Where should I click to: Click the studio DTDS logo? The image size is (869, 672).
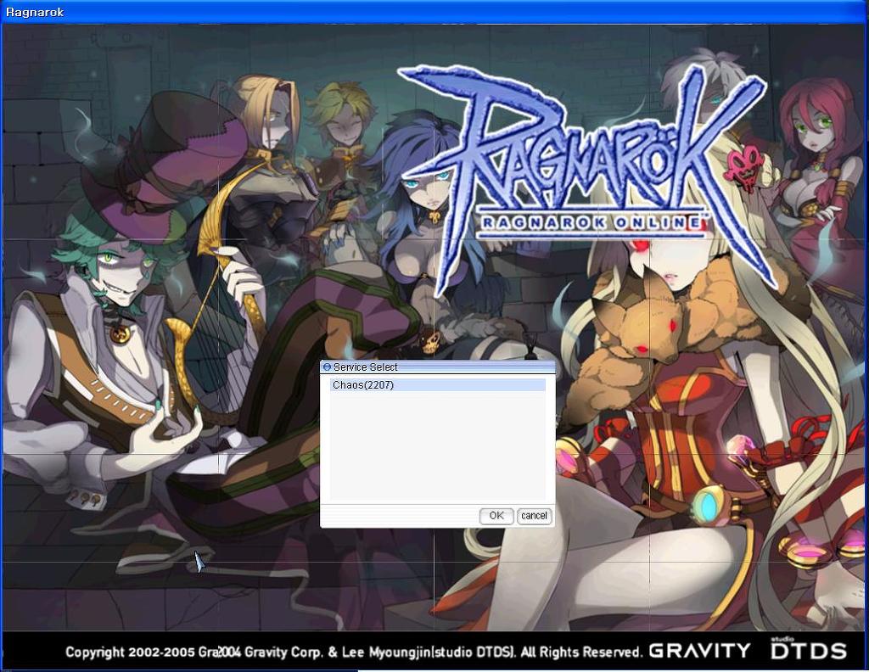point(808,649)
